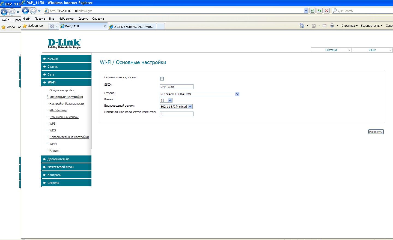Expand the Беспроводной режим dropdown
The width and height of the screenshot is (393, 240).
click(176, 107)
